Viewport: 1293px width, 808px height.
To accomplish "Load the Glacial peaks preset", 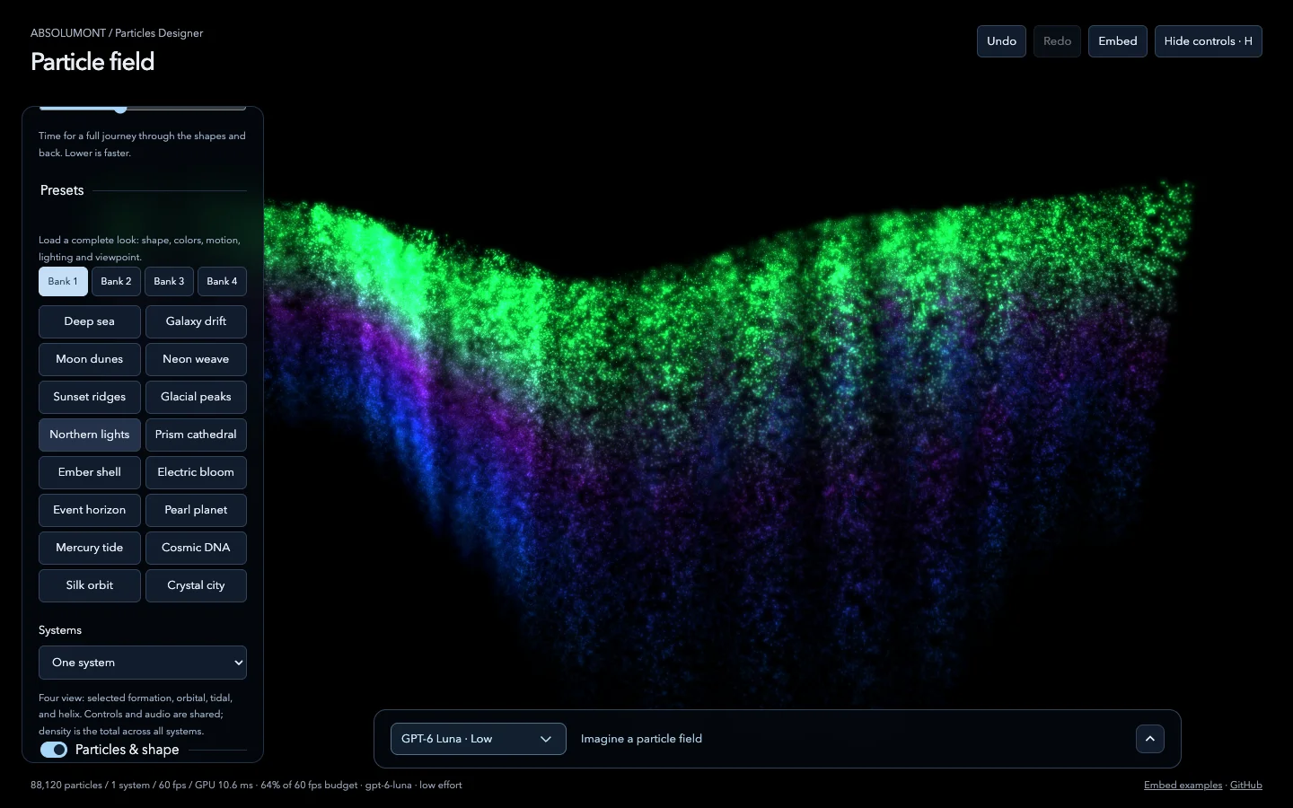I will click(196, 397).
